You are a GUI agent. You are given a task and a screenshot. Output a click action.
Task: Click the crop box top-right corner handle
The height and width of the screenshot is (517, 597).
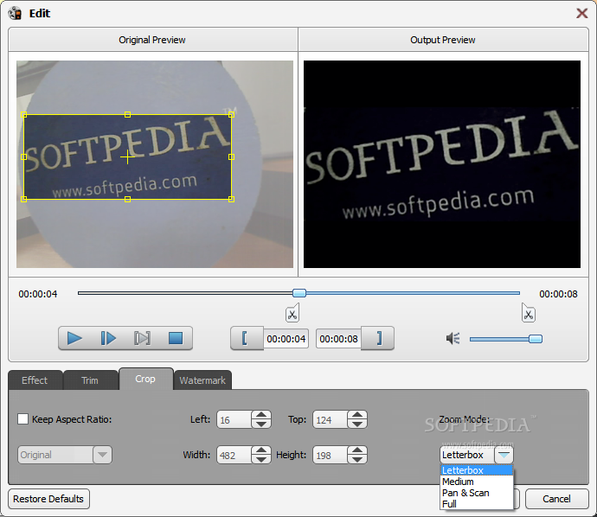pyautogui.click(x=231, y=114)
